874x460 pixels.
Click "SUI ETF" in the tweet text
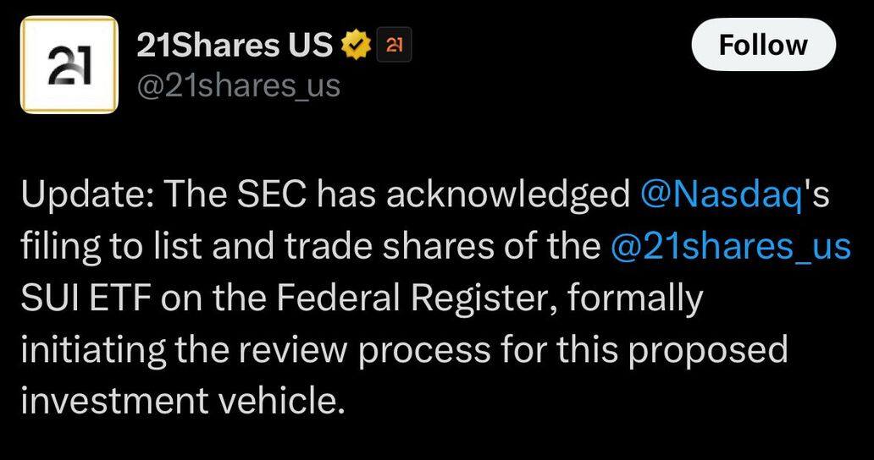click(86, 298)
